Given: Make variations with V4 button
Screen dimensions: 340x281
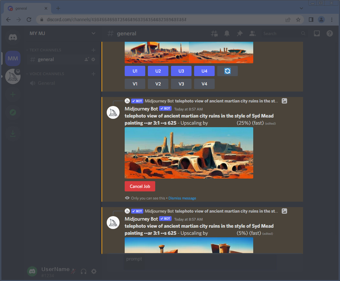Looking at the screenshot, I should pos(204,84).
